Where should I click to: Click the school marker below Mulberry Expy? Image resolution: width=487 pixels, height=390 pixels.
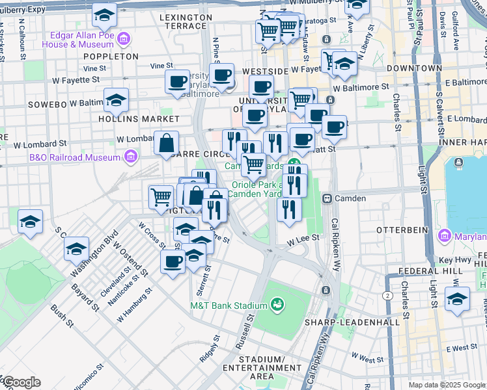[104, 16]
